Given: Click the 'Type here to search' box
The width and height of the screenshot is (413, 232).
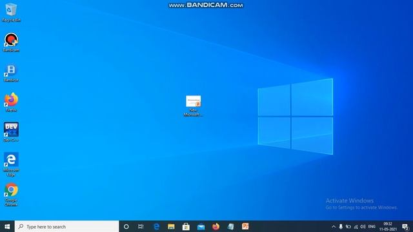Looking at the screenshot, I should click(67, 226).
